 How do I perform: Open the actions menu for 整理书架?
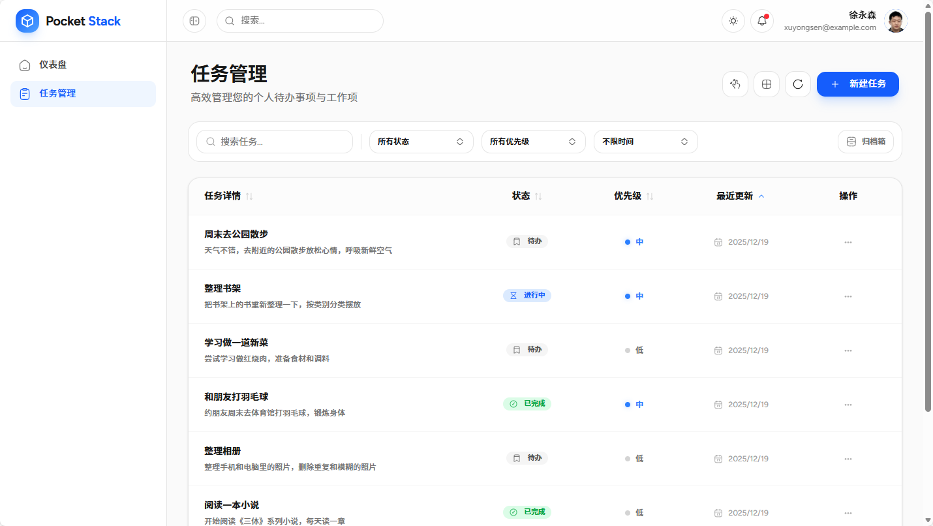point(848,296)
